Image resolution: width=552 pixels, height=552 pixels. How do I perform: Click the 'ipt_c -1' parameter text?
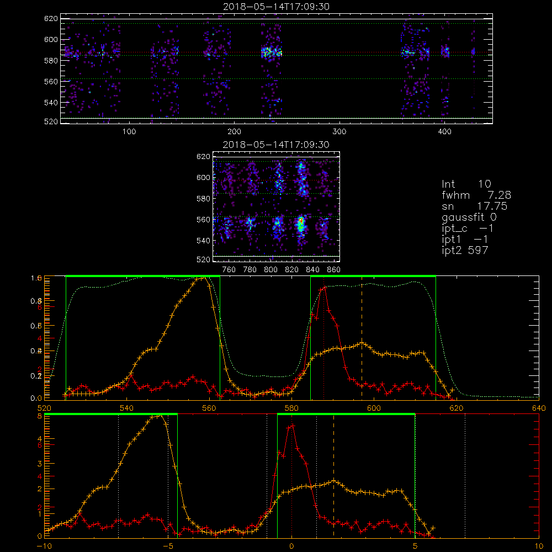pyautogui.click(x=468, y=229)
